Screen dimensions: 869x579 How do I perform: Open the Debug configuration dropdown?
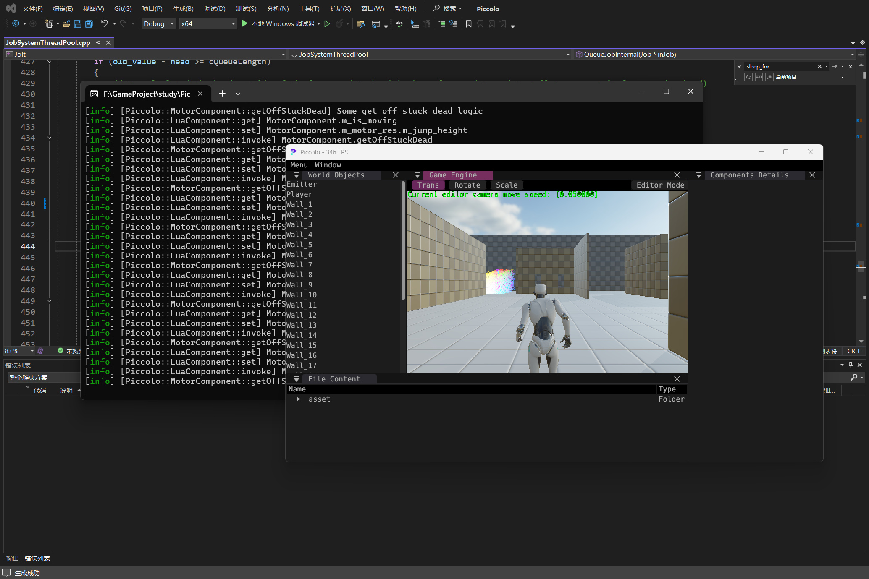coord(158,24)
